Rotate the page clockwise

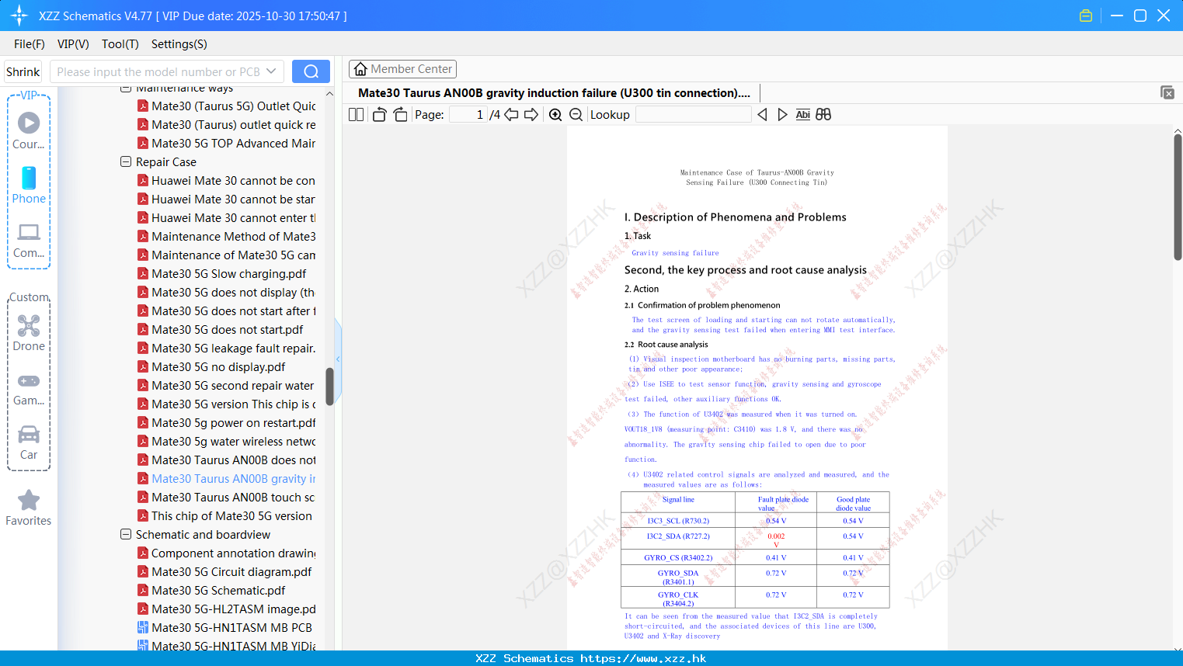click(400, 114)
